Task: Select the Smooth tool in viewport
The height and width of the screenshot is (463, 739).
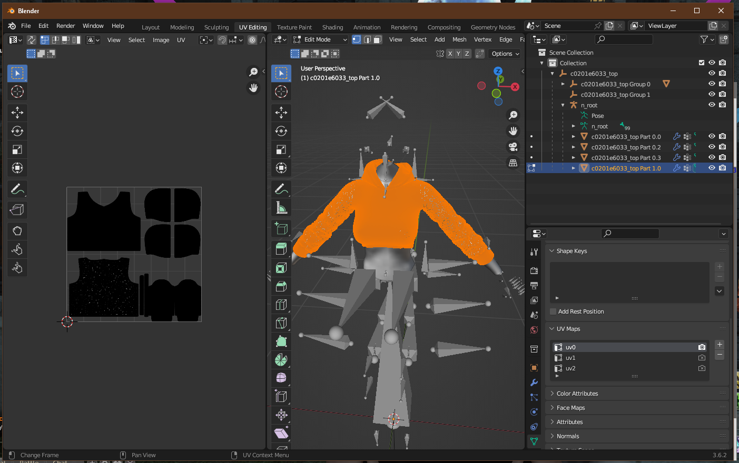Action: (x=281, y=378)
